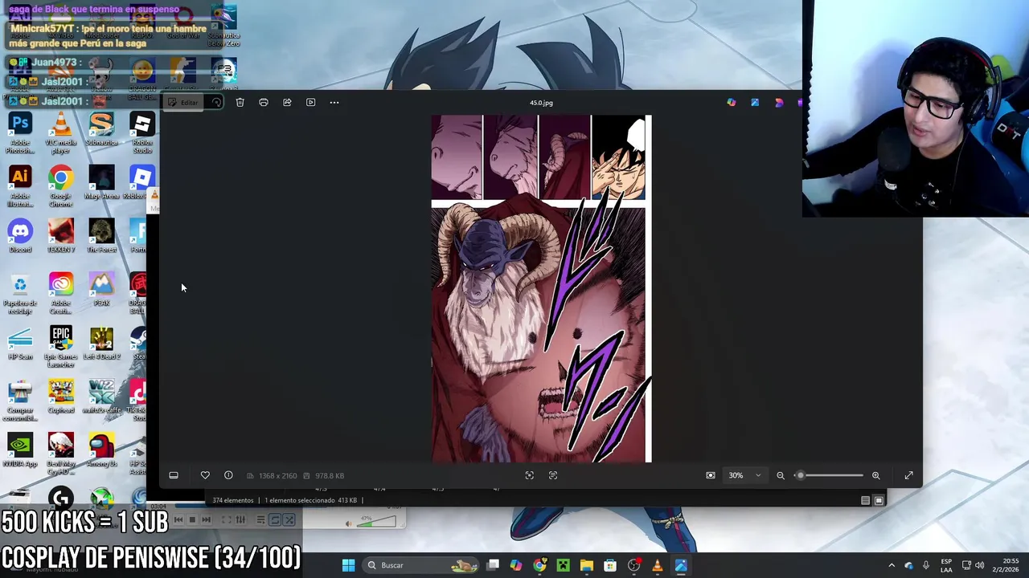The width and height of the screenshot is (1029, 578).
Task: Print the current image
Action: [x=264, y=102]
